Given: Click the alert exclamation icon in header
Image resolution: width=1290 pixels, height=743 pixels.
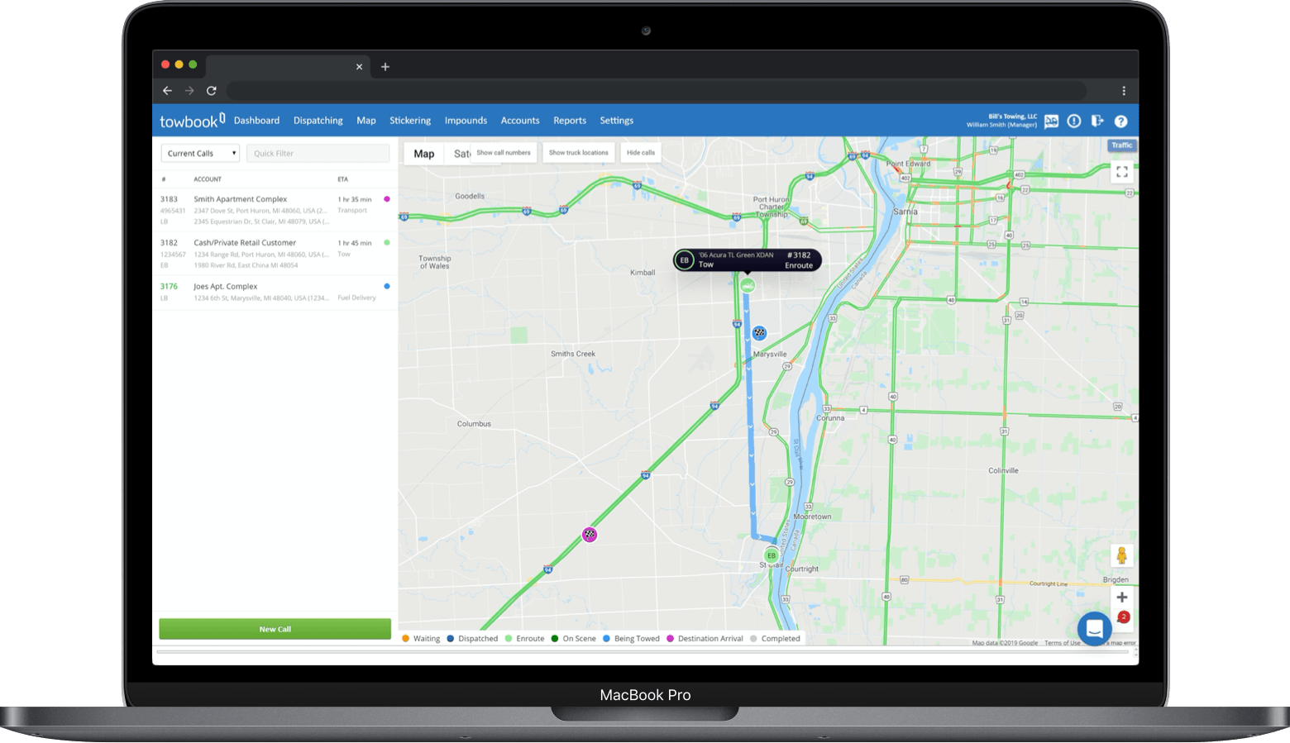Looking at the screenshot, I should coord(1074,121).
